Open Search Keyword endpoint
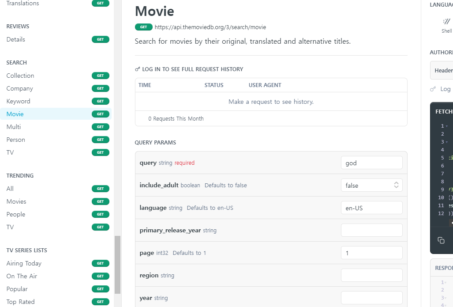This screenshot has height=307, width=453. pyautogui.click(x=56, y=101)
